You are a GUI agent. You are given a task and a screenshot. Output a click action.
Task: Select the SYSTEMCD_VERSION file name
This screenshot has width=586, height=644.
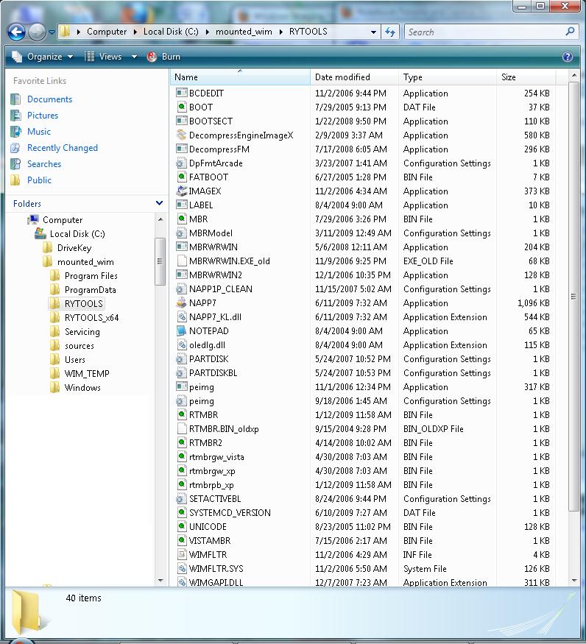(x=230, y=512)
